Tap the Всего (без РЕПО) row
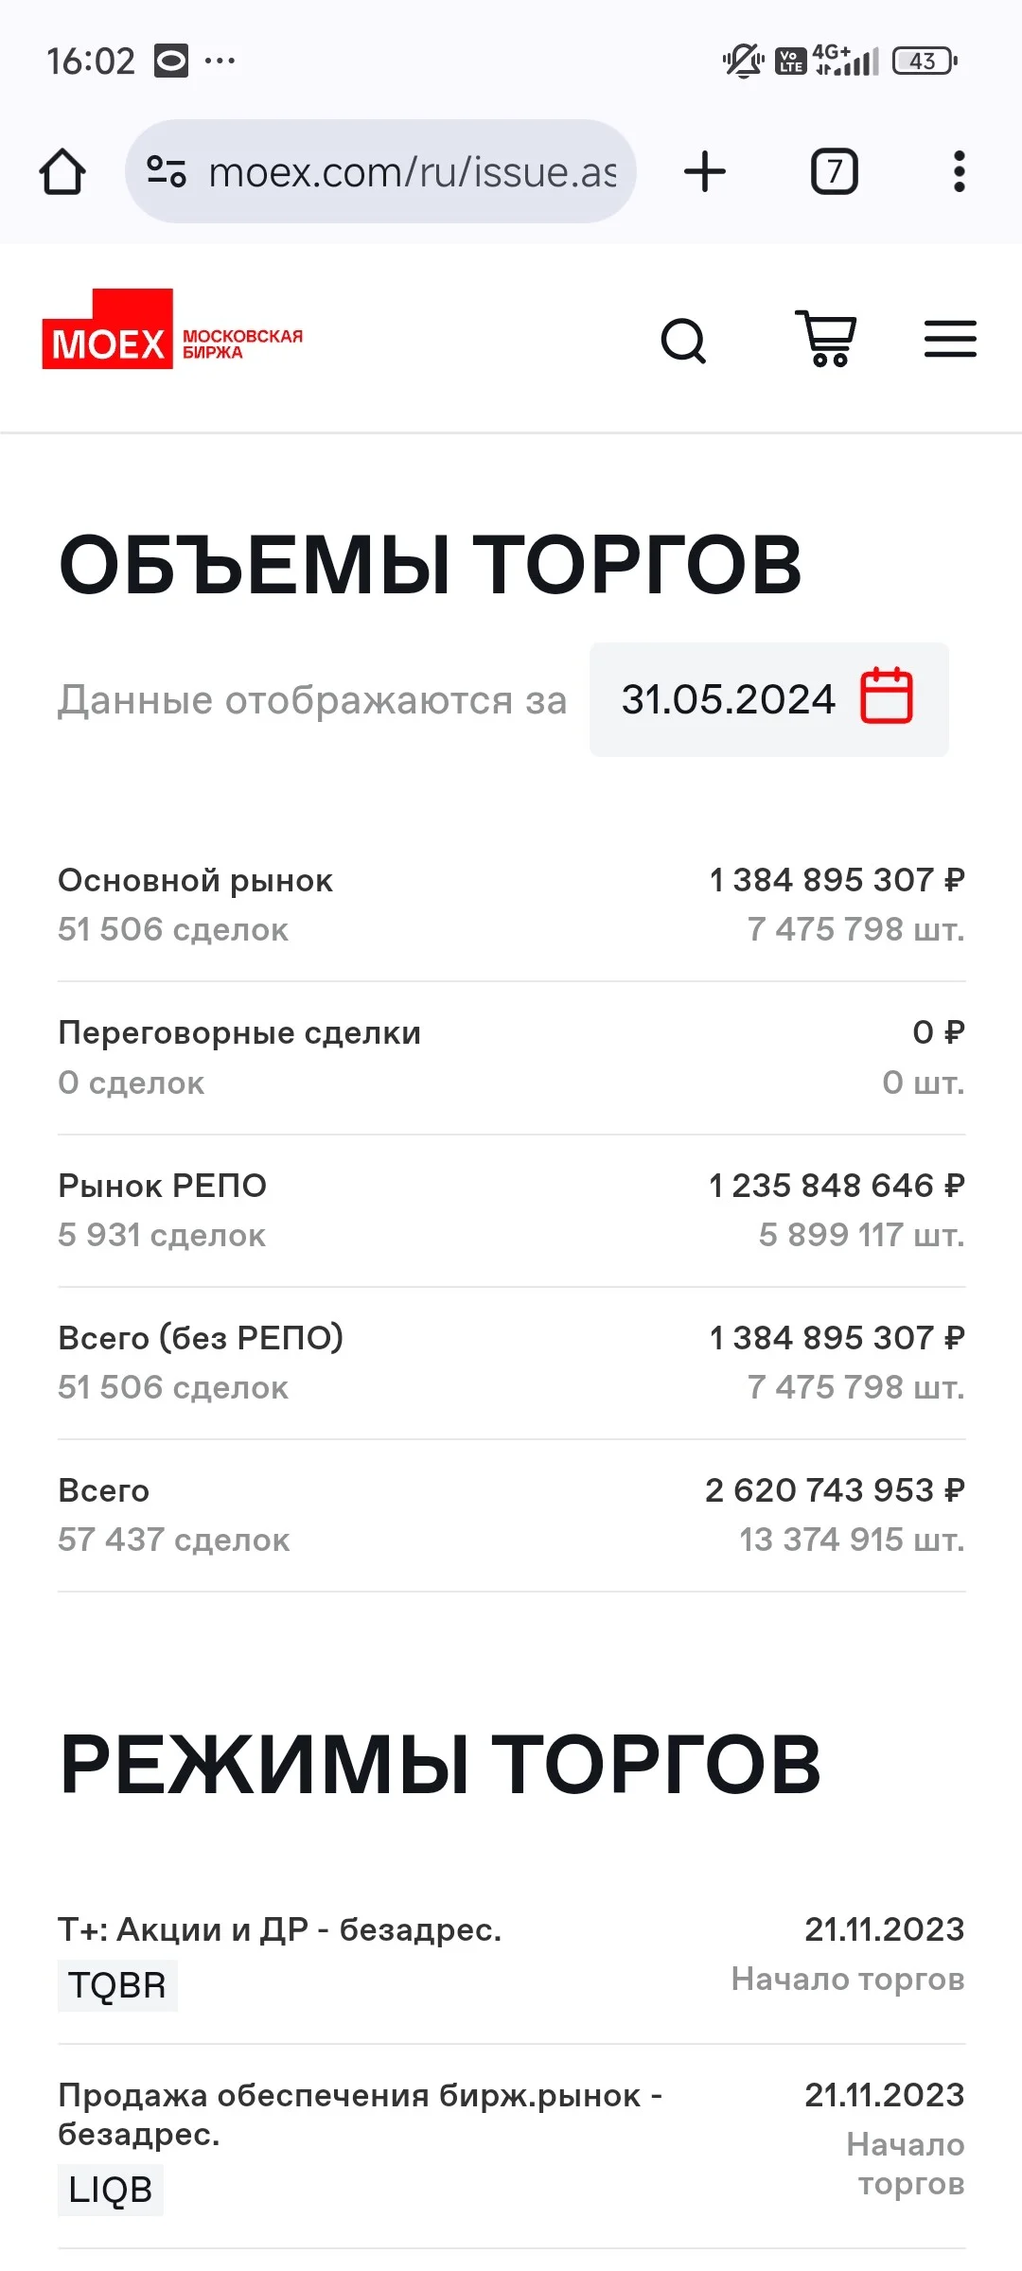The height and width of the screenshot is (2271, 1022). pos(511,1363)
